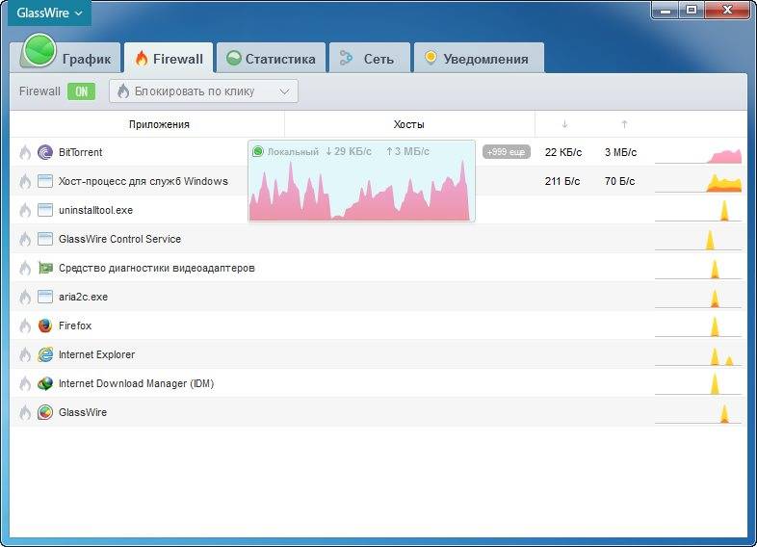This screenshot has height=547, width=757.
Task: Select 'Internet Download Manager (IDM)' entry
Action: pos(136,384)
